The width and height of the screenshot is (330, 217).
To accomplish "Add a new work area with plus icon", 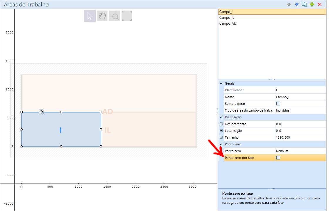I will pos(312,4).
